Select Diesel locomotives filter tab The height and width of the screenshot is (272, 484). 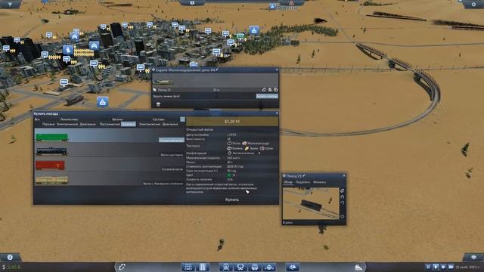[88, 124]
